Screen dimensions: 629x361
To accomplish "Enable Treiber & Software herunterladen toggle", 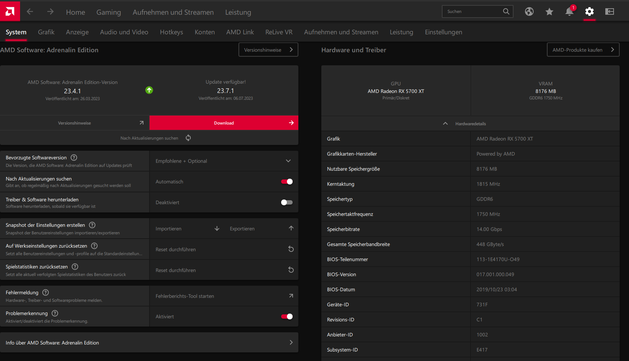I will tap(287, 202).
